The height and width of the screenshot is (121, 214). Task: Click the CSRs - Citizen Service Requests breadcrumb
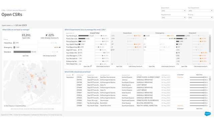14,10
